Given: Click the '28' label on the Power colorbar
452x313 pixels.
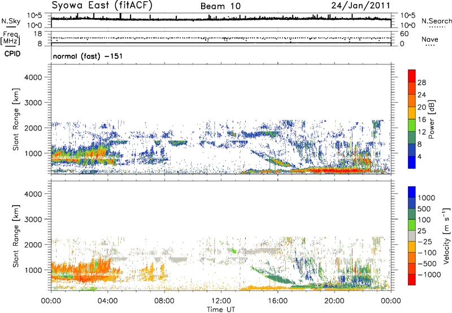Looking at the screenshot, I should [x=421, y=82].
